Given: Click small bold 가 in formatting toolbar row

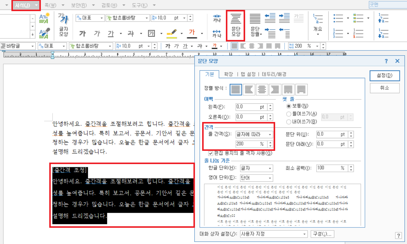Looking at the screenshot, I should pyautogui.click(x=168, y=46).
